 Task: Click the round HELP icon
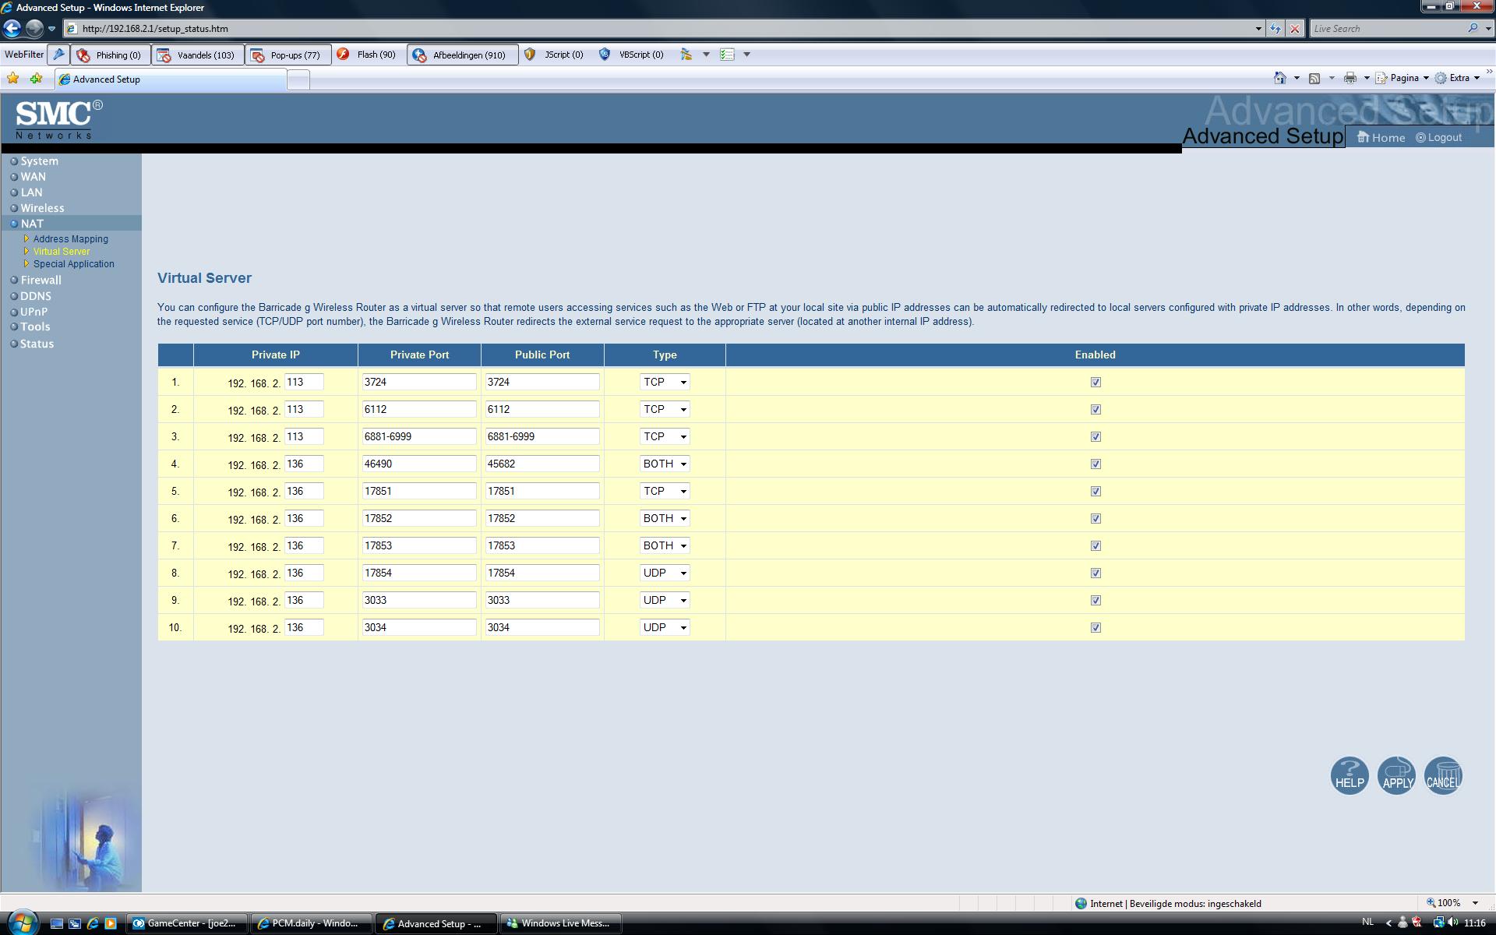(1349, 775)
